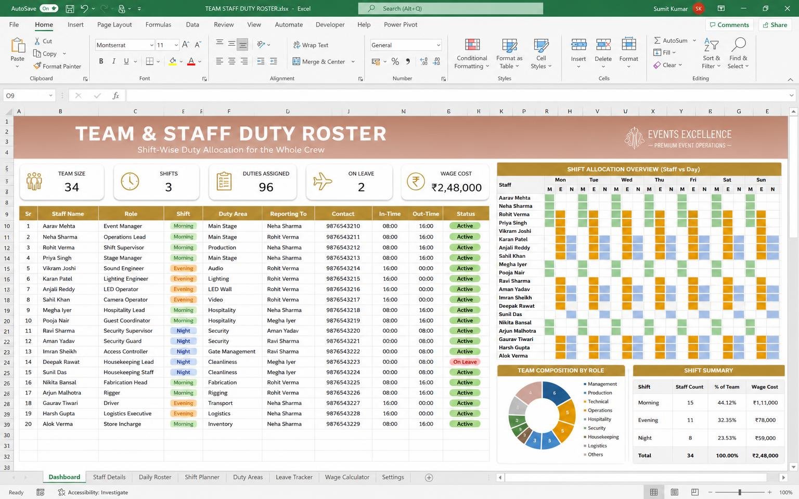Click the Comma Style icon
Screen dimensions: 799x499
point(408,61)
